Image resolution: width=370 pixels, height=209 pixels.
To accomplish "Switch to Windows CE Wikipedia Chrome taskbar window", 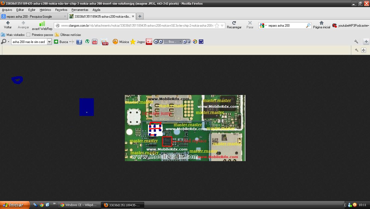I will (x=79, y=205).
